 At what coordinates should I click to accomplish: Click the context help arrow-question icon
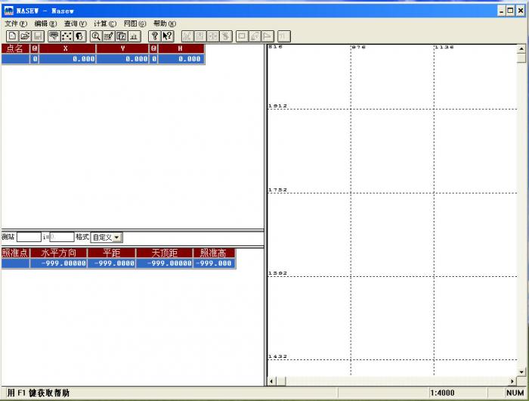pos(168,36)
